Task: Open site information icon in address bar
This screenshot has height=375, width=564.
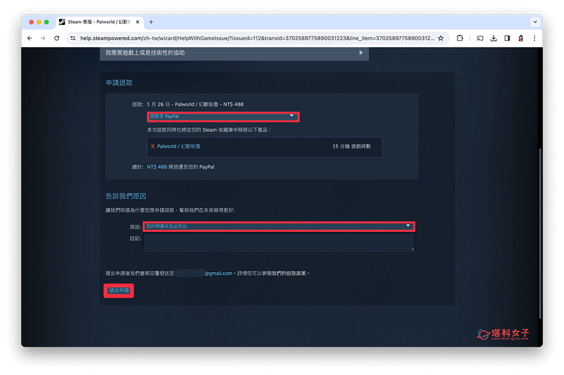Action: (x=73, y=38)
